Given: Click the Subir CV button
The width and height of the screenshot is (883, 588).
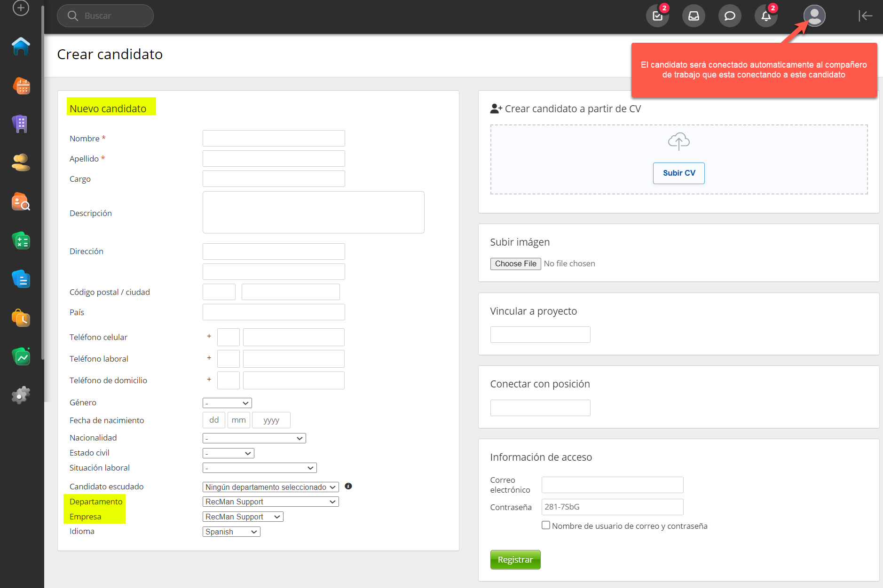Looking at the screenshot, I should (678, 173).
